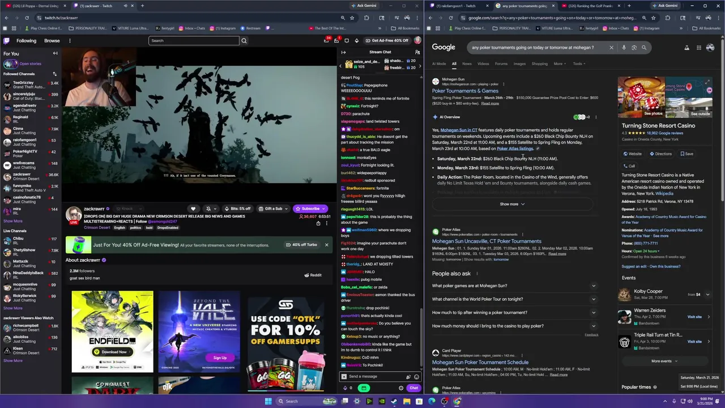Click the Twitch search magnifier button

click(244, 41)
